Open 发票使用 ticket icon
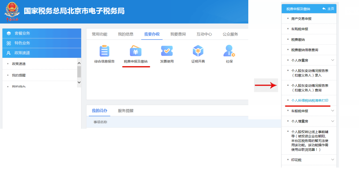The image size is (359, 169). (167, 51)
